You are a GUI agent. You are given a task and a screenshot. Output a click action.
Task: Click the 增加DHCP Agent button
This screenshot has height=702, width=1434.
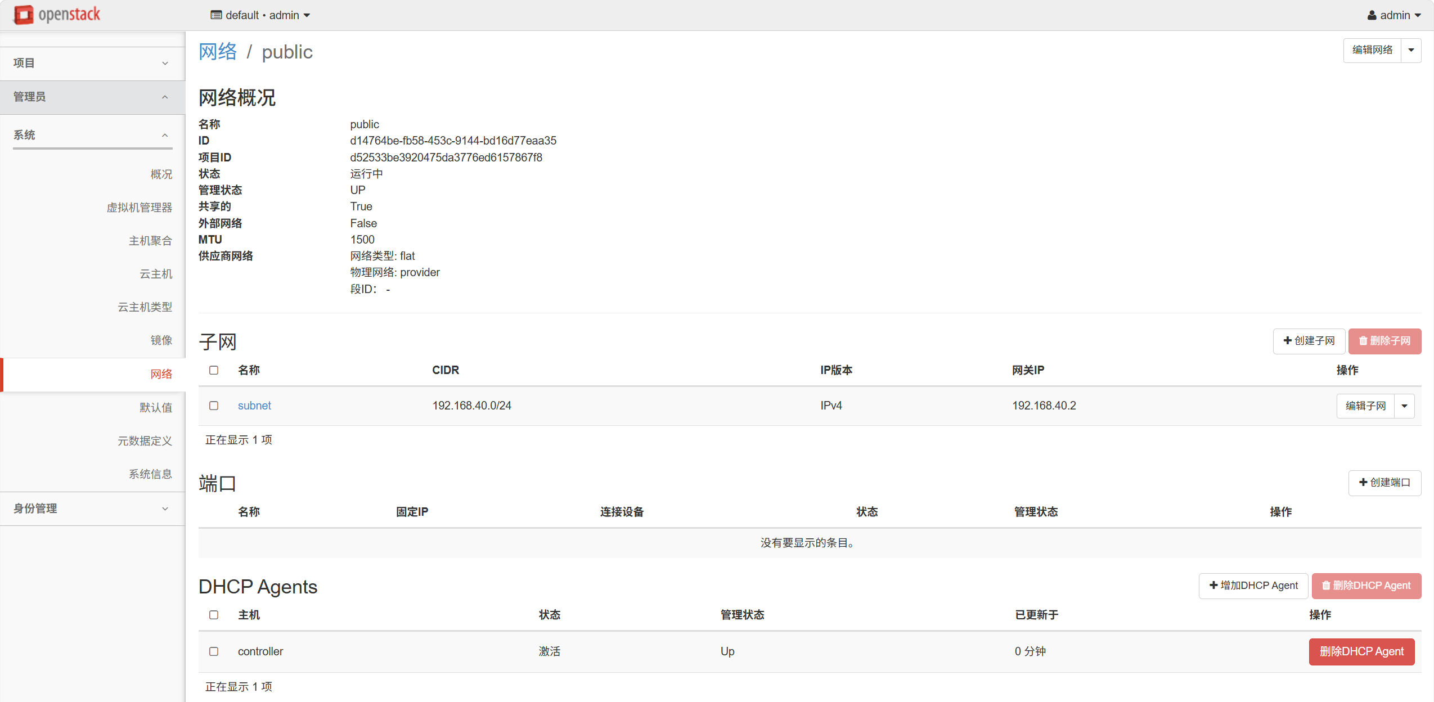[x=1253, y=586]
